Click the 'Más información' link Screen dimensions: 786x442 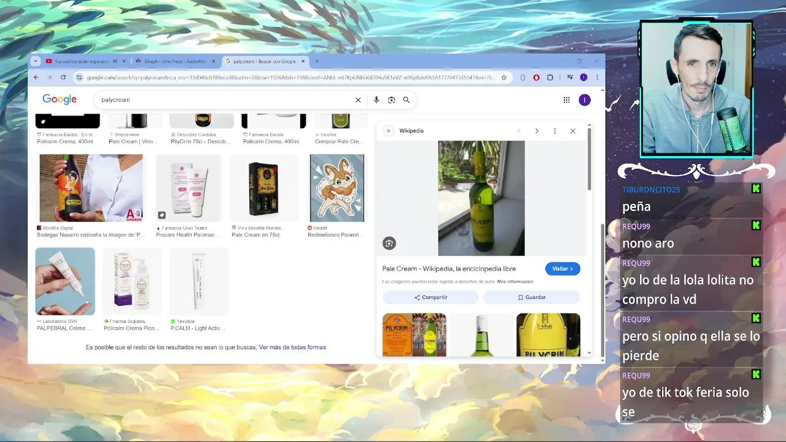click(515, 282)
